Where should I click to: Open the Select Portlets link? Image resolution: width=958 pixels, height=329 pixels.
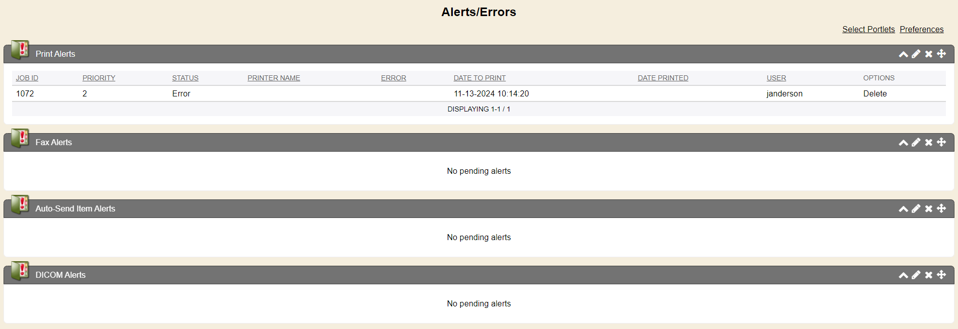868,29
